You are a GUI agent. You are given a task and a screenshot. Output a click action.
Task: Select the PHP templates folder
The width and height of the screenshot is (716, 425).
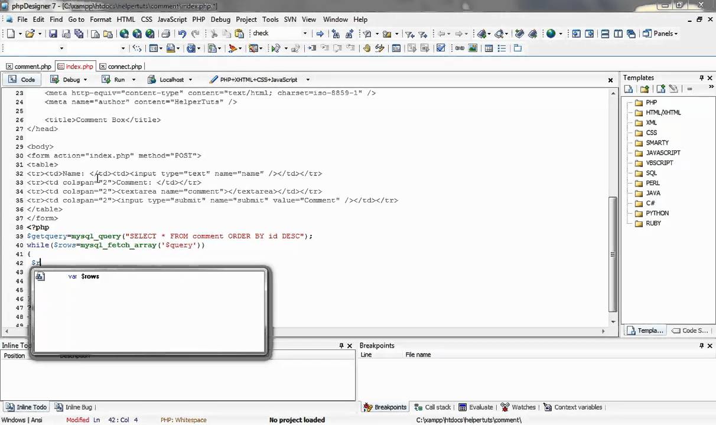click(x=651, y=103)
